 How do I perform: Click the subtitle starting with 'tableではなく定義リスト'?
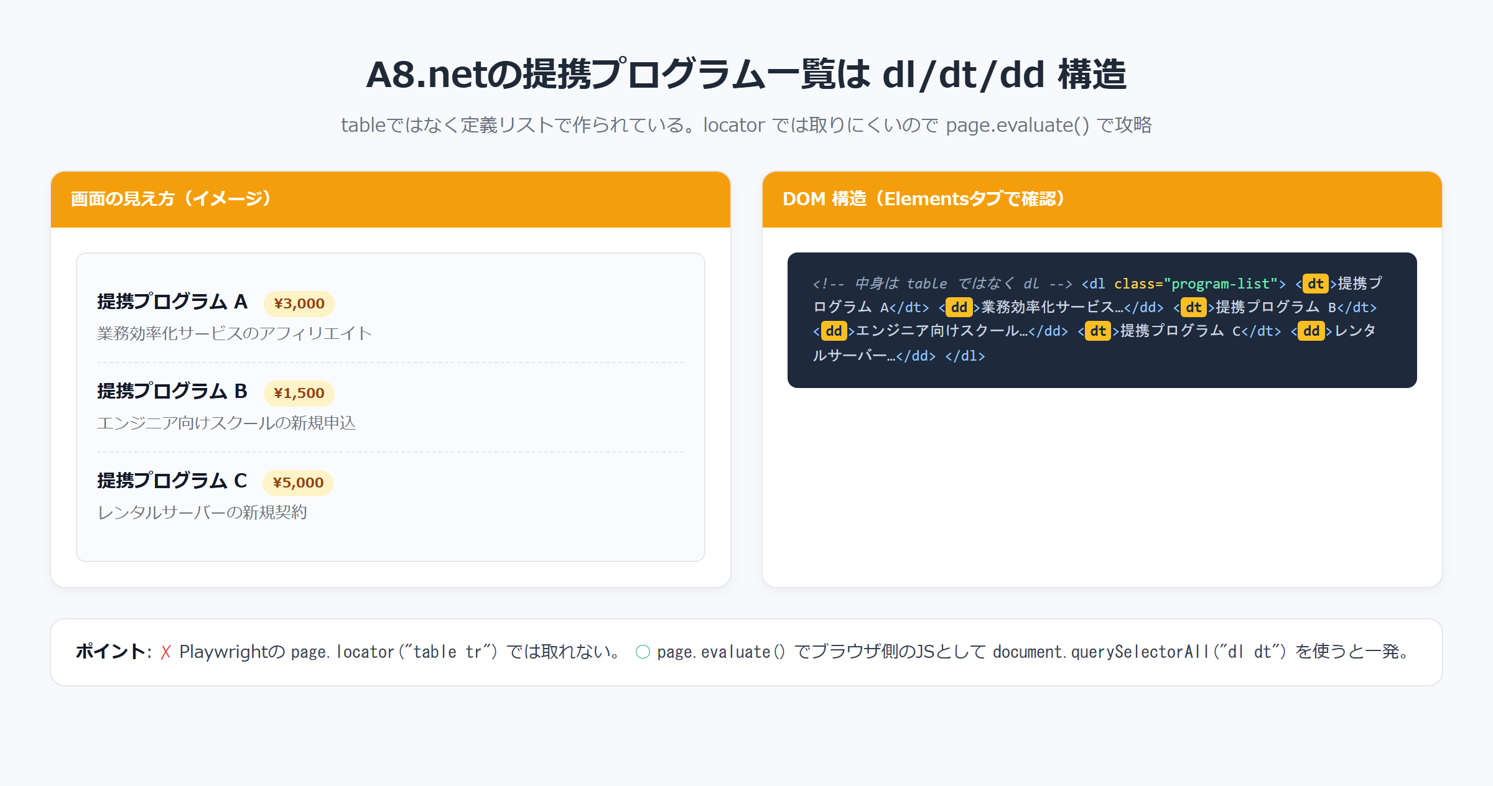746,125
